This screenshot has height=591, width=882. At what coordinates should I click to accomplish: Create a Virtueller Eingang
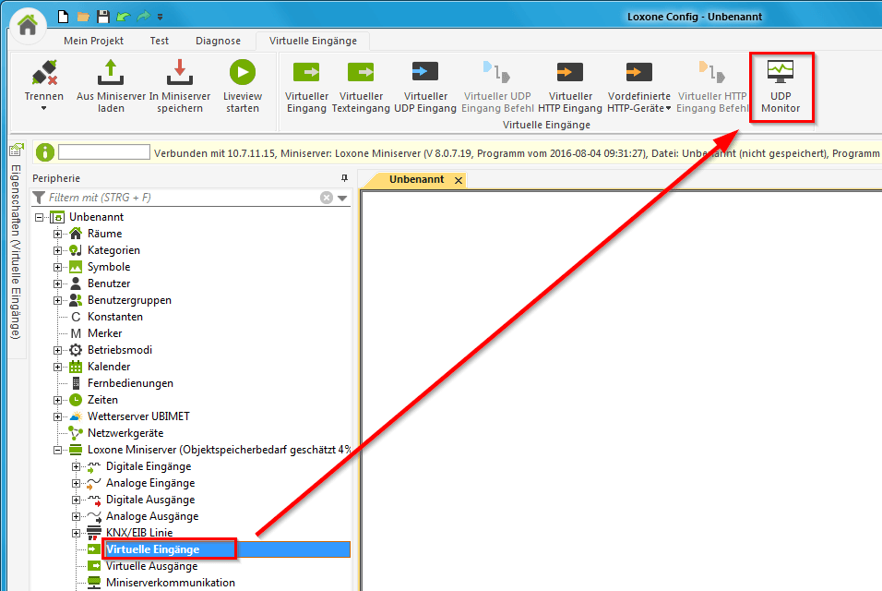pyautogui.click(x=305, y=88)
